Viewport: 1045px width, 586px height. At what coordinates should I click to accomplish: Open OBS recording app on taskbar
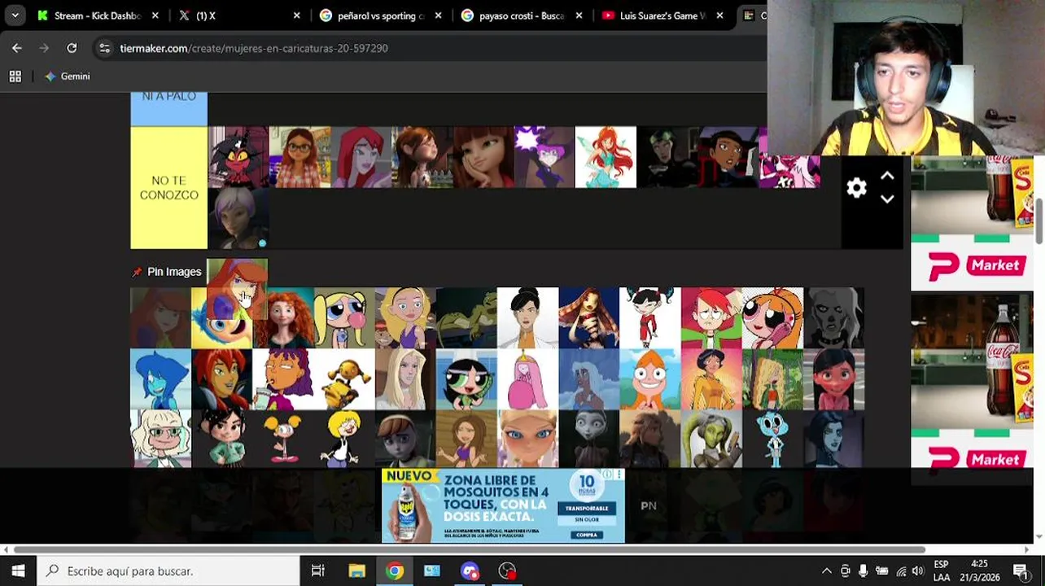point(508,571)
